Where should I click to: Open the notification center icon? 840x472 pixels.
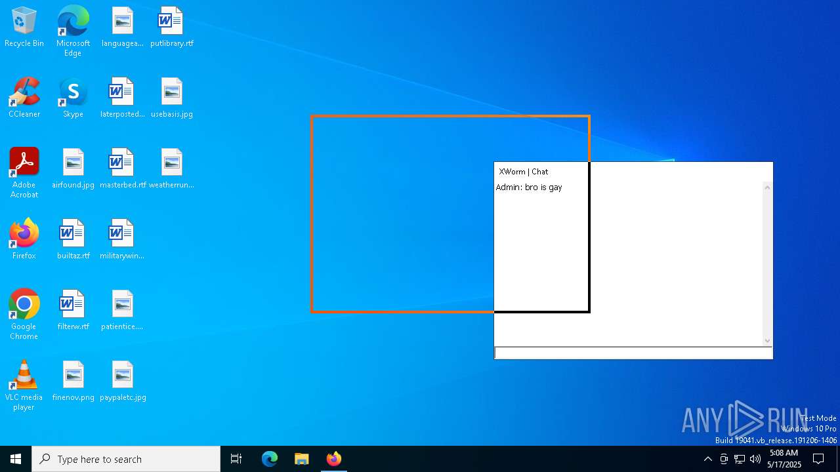click(x=818, y=459)
